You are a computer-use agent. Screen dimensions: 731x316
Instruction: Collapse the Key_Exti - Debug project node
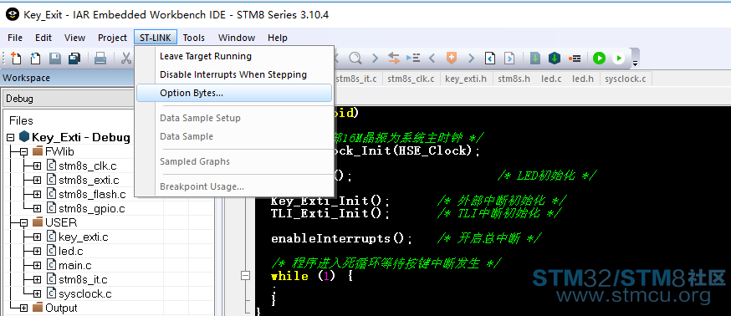(11, 137)
